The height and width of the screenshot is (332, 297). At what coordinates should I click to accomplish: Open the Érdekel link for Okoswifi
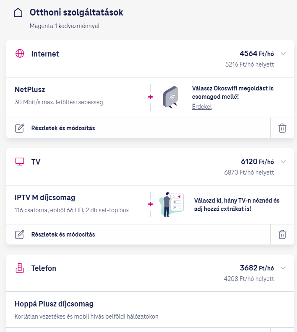point(202,107)
